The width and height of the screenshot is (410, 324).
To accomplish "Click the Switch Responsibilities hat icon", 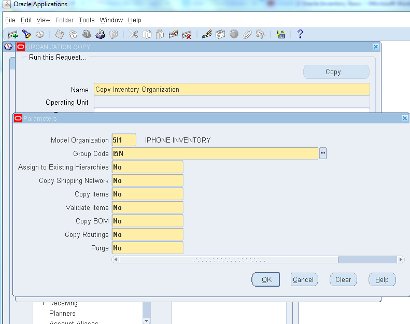I will point(87,34).
